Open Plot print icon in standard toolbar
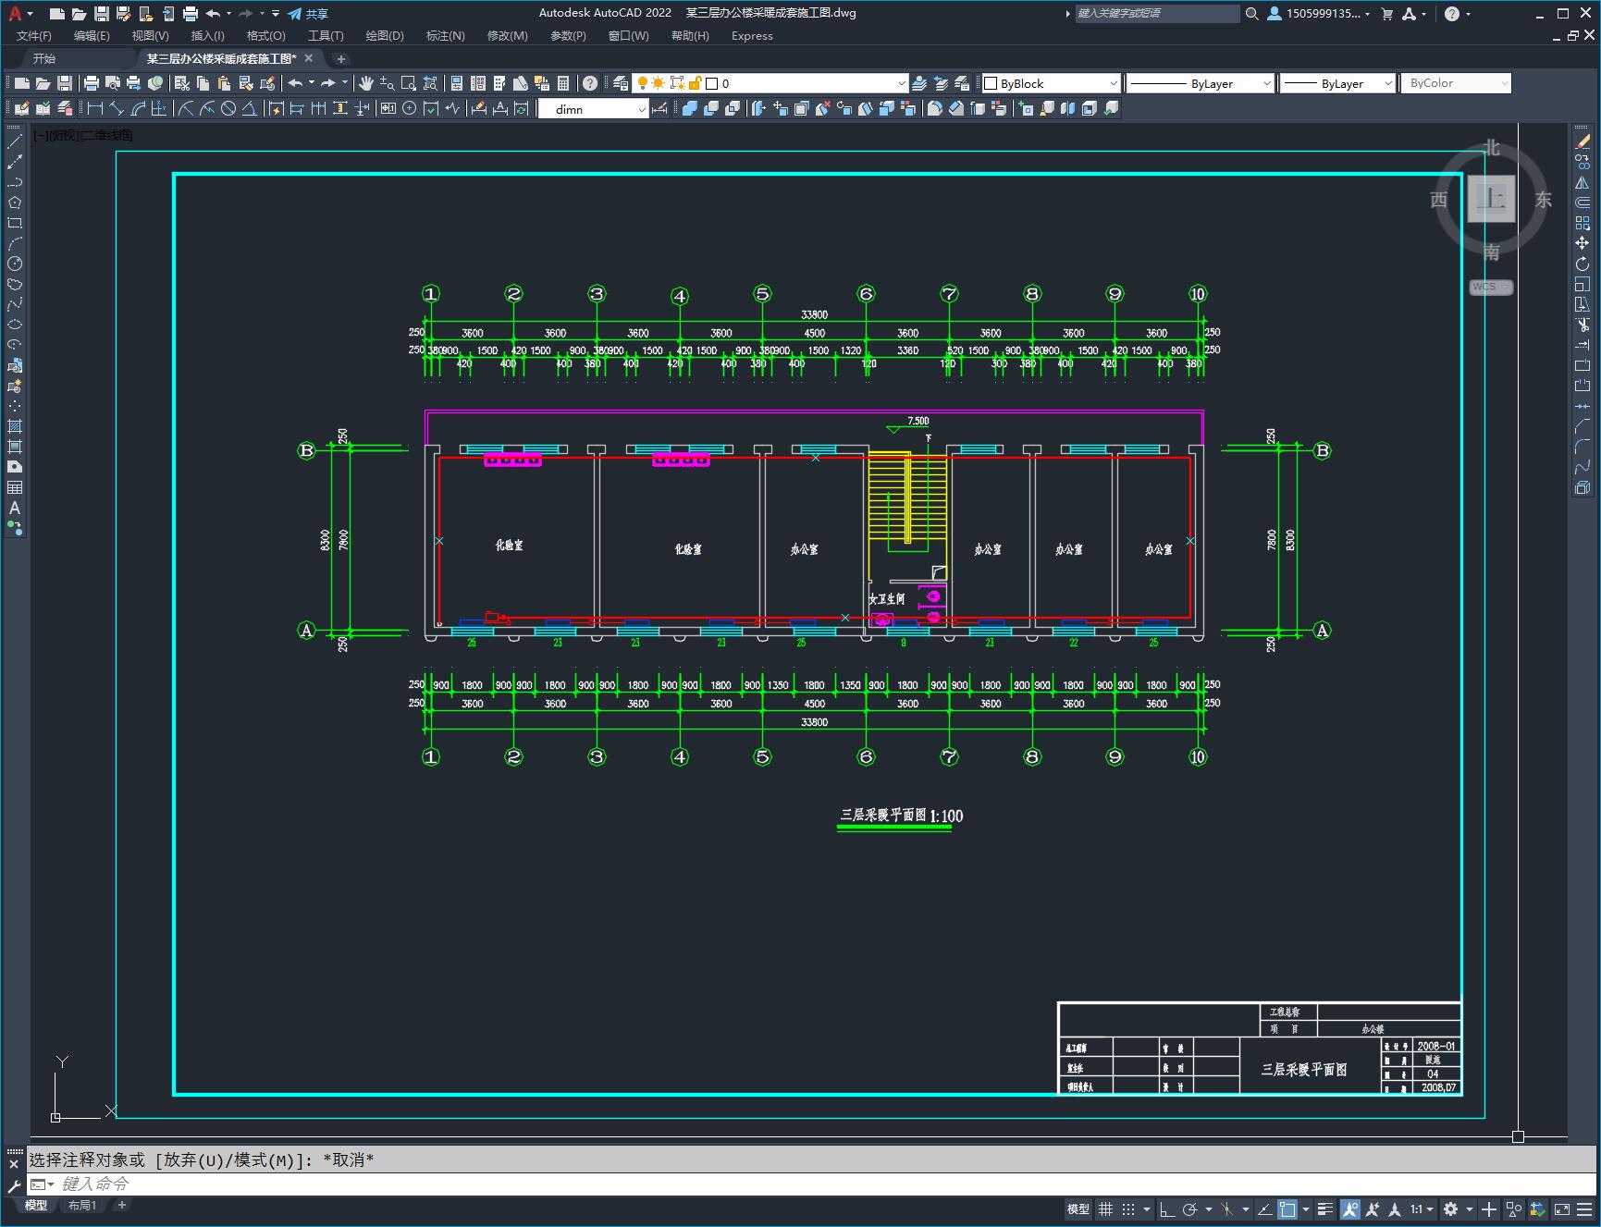Screen dimensions: 1601x1227 (91, 83)
